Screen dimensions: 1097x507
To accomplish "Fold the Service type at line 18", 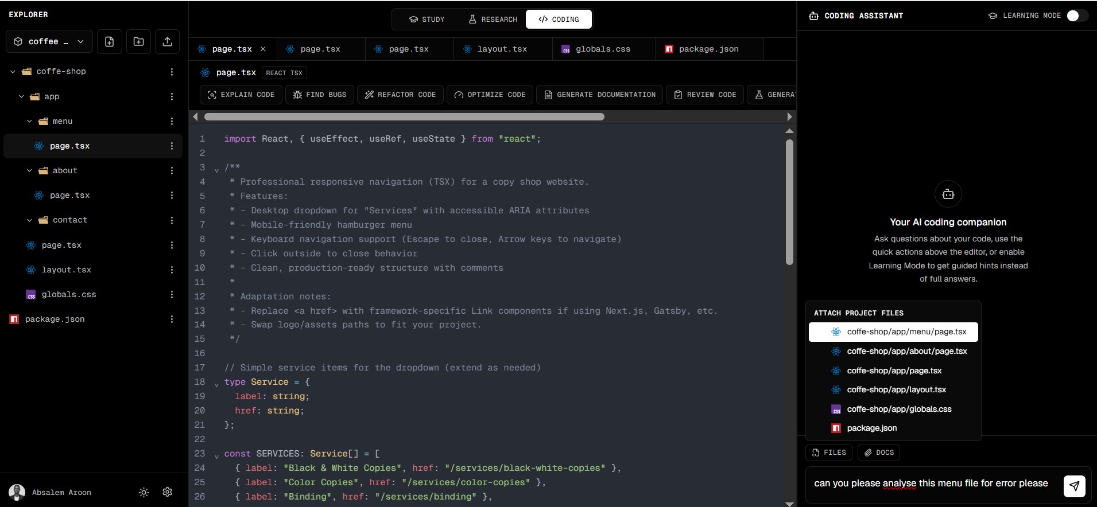I will pyautogui.click(x=216, y=385).
